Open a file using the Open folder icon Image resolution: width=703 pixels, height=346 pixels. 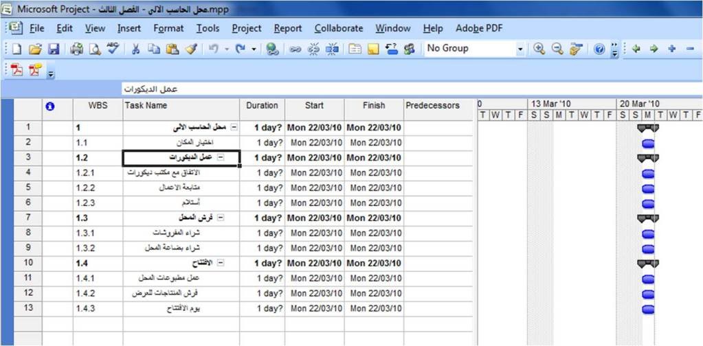(x=35, y=49)
